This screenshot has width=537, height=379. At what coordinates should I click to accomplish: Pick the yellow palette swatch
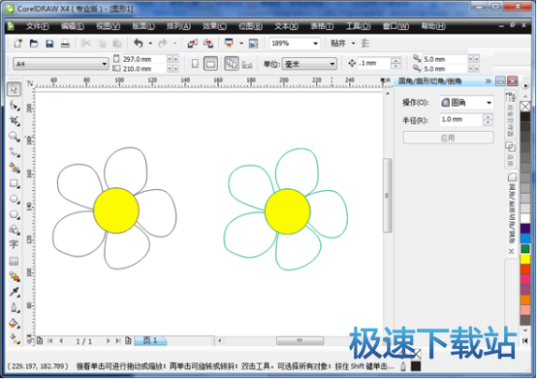coord(525,259)
